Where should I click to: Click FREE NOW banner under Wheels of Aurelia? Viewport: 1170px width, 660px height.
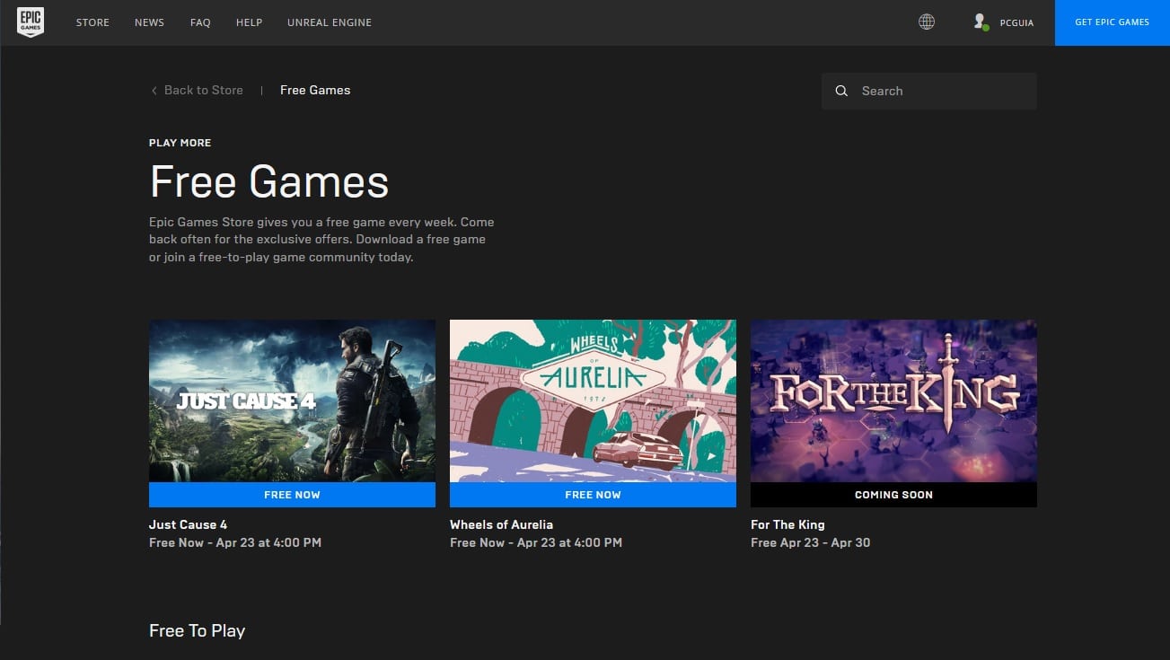[x=593, y=495]
